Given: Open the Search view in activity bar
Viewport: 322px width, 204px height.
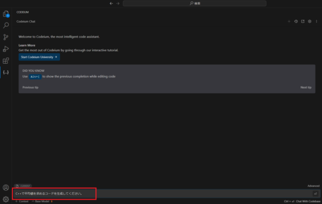Looking at the screenshot, I should pos(6,25).
